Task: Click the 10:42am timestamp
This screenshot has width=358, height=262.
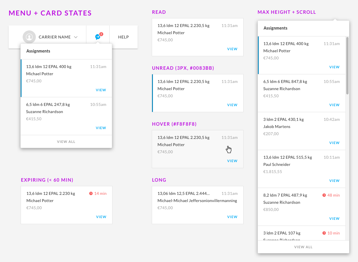Action: [332, 119]
